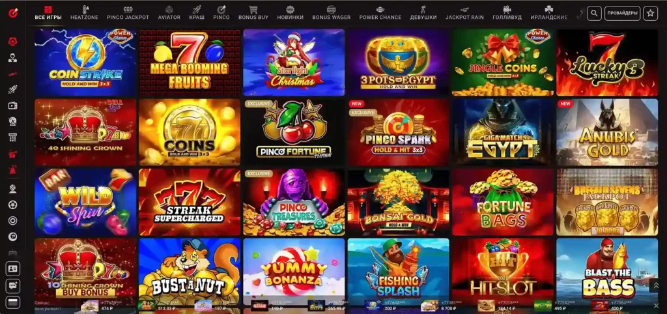Open the chat bubble sidebar icon

tap(13, 285)
